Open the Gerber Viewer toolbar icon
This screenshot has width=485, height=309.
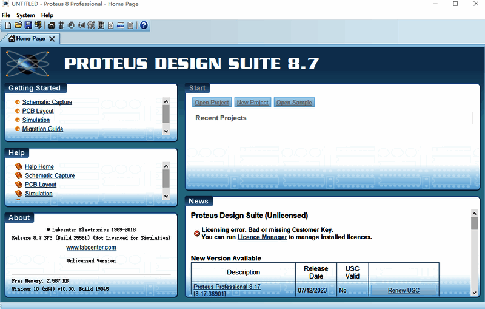pos(91,25)
